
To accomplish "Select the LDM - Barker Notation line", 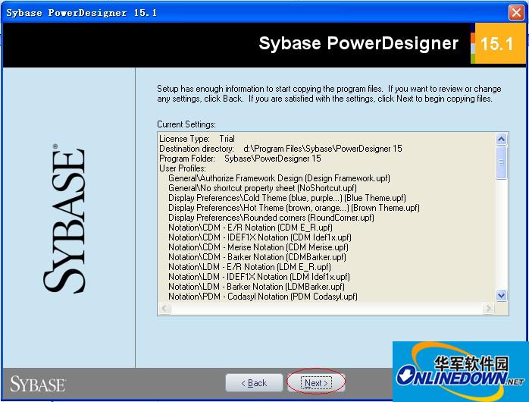I will coord(256,286).
